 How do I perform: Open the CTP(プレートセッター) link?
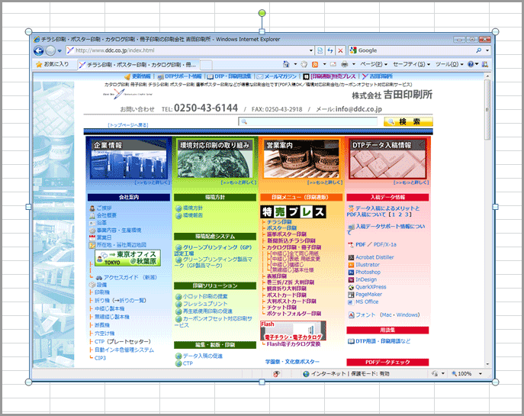123,341
